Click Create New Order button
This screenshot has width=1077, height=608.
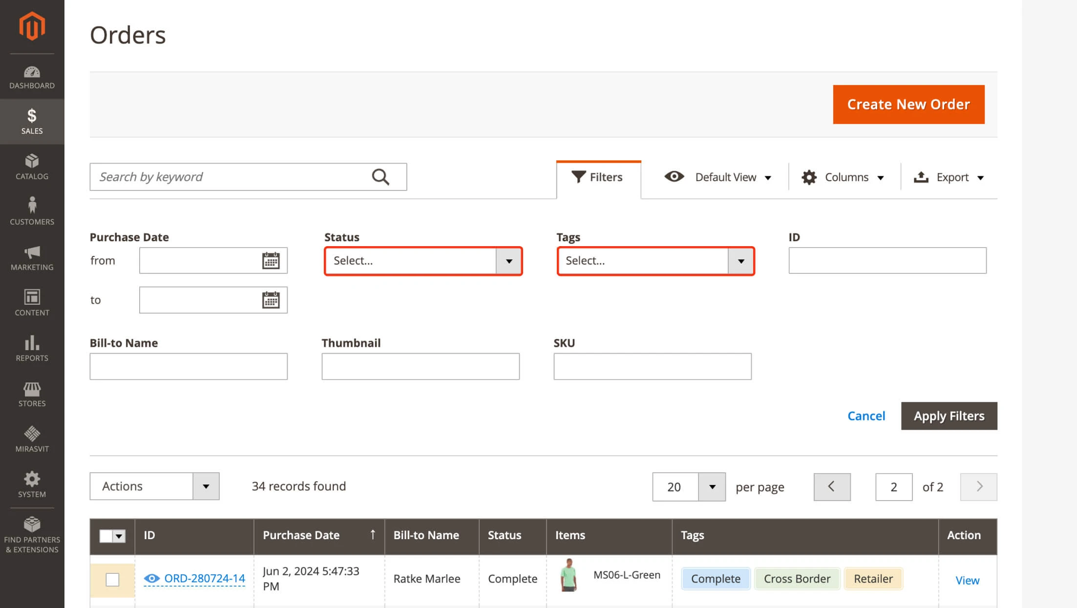point(908,105)
